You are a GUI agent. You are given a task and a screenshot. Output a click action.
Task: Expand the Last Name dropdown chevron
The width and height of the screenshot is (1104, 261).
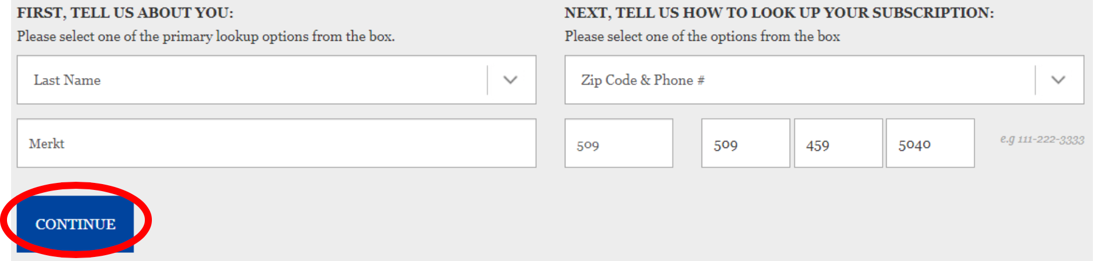coord(510,80)
